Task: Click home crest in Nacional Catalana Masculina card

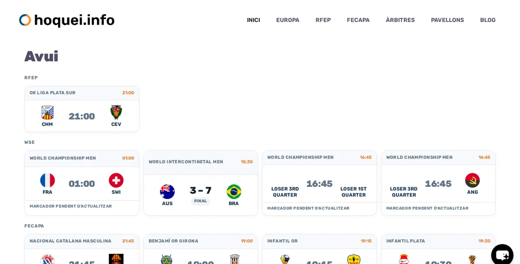Action: 47,259
